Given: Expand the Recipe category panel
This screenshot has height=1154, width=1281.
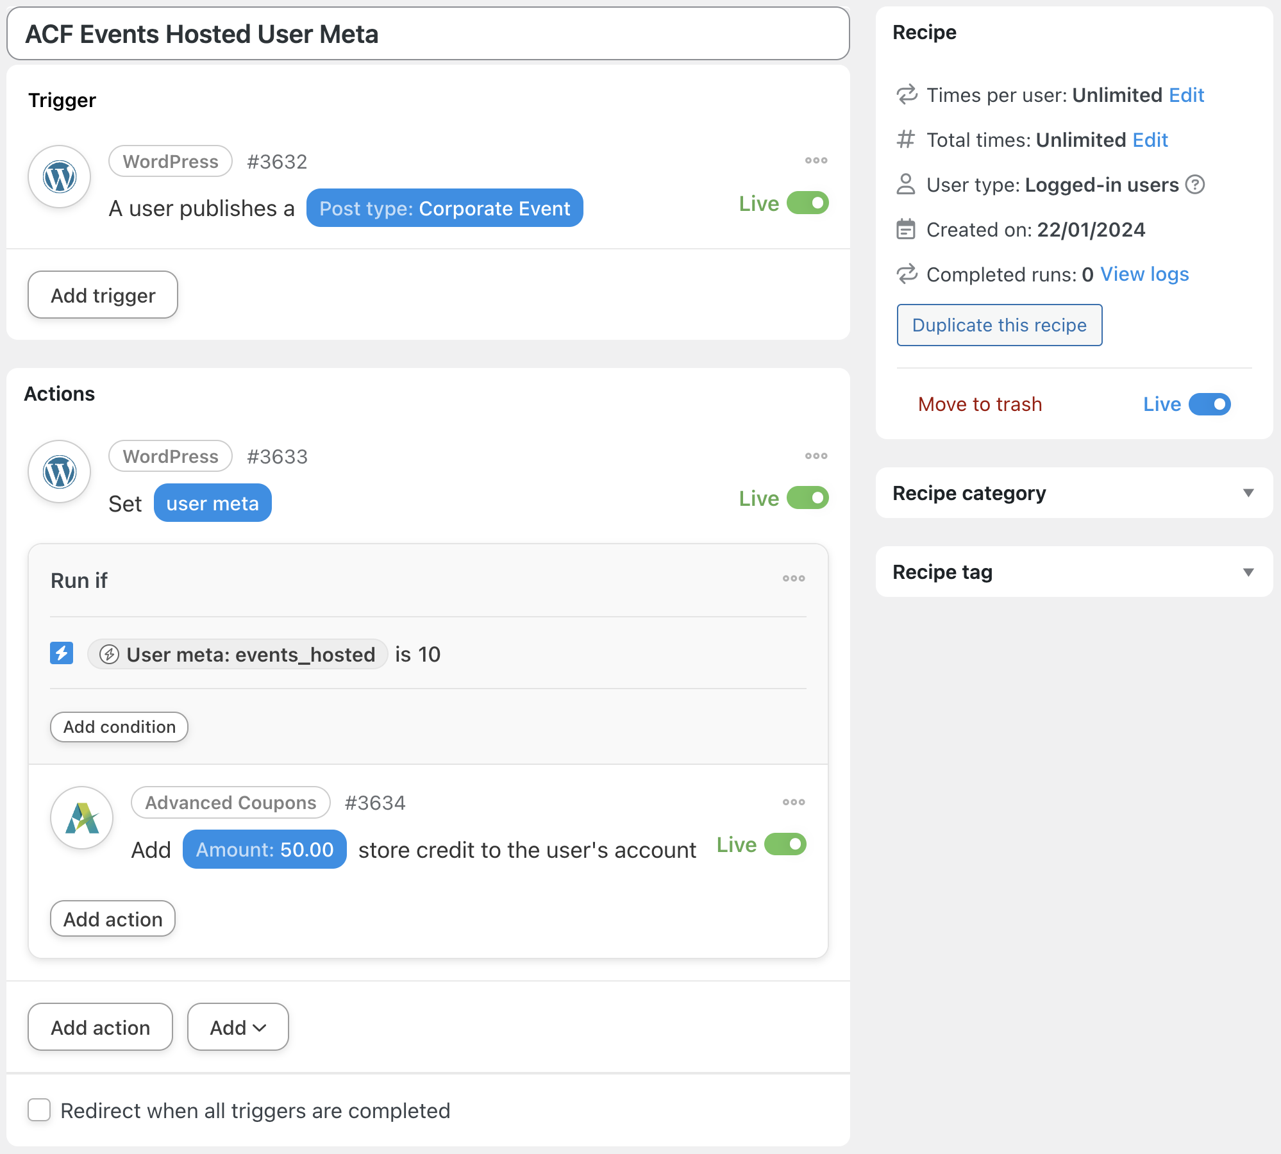Looking at the screenshot, I should tap(1248, 493).
